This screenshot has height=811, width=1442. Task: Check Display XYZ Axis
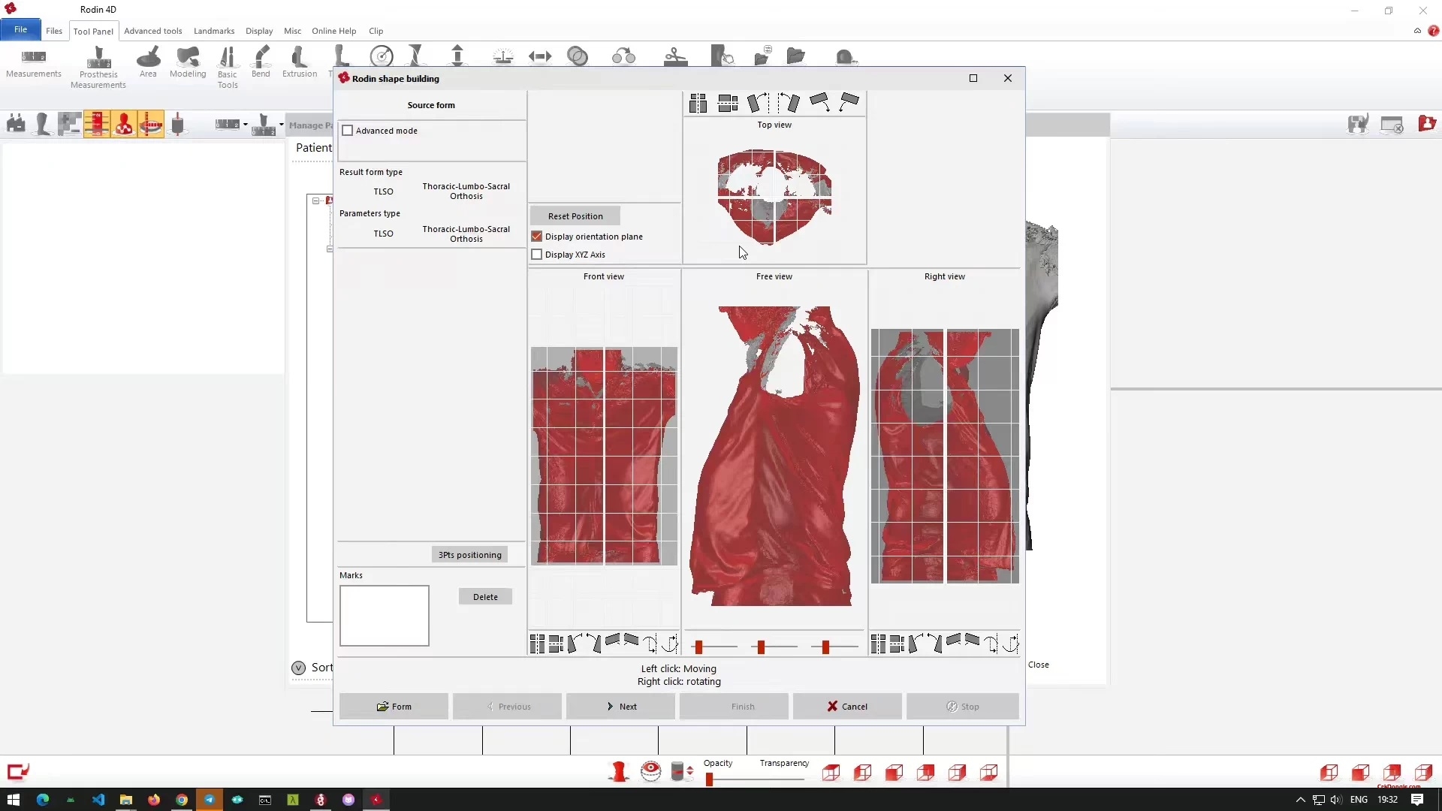click(x=537, y=255)
